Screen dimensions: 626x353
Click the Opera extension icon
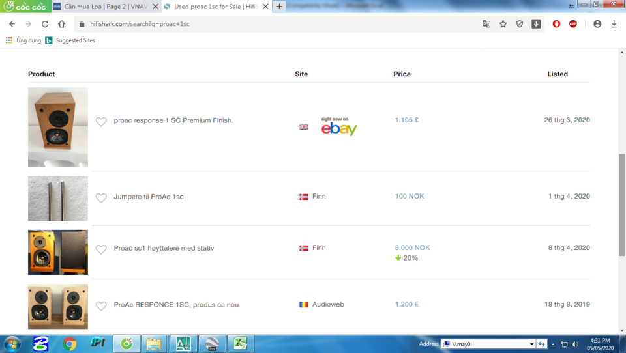(x=556, y=24)
